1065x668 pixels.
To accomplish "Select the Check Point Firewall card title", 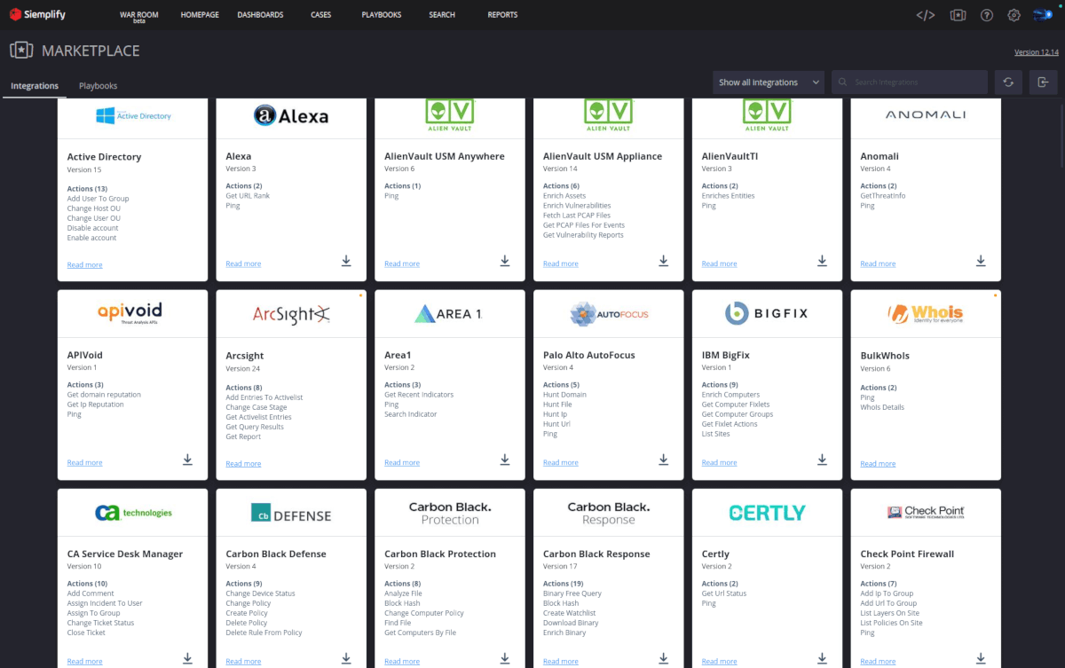I will pyautogui.click(x=907, y=554).
